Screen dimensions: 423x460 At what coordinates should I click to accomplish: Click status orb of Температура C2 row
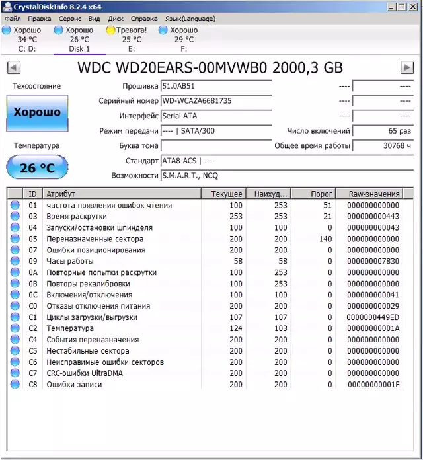(x=15, y=328)
